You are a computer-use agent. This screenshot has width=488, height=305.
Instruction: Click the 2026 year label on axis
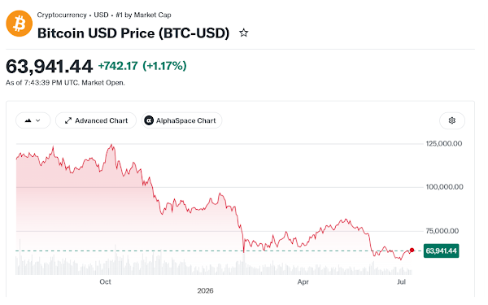pyautogui.click(x=205, y=290)
